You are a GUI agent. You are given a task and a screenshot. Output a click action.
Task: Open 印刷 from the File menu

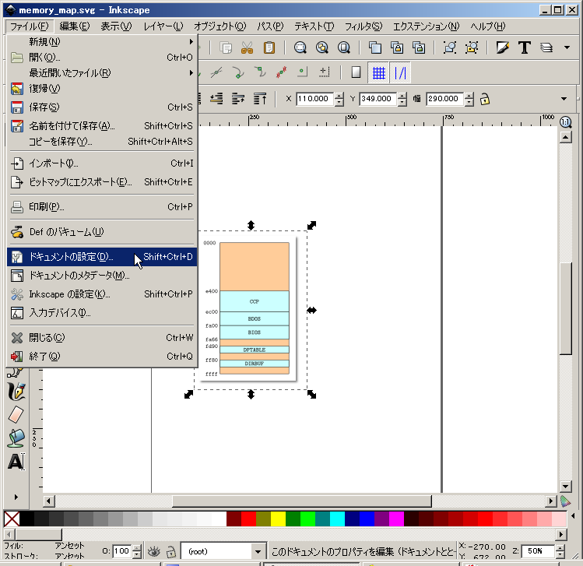[102, 207]
